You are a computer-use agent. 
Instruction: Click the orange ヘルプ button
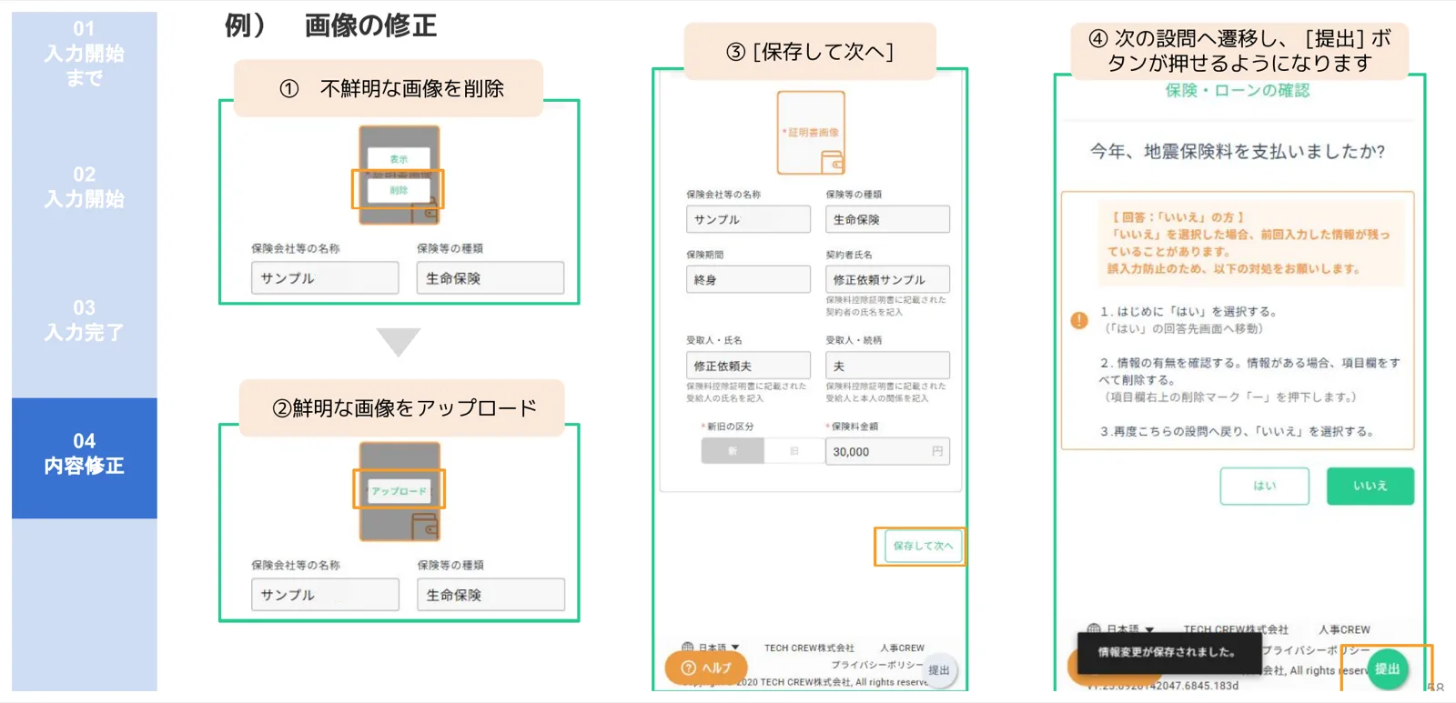(x=706, y=668)
